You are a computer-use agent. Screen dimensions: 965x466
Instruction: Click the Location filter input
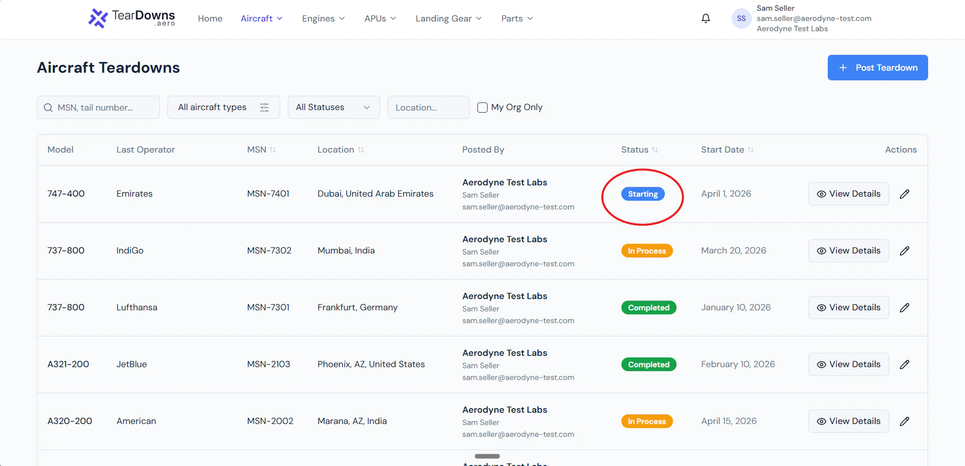pos(429,108)
